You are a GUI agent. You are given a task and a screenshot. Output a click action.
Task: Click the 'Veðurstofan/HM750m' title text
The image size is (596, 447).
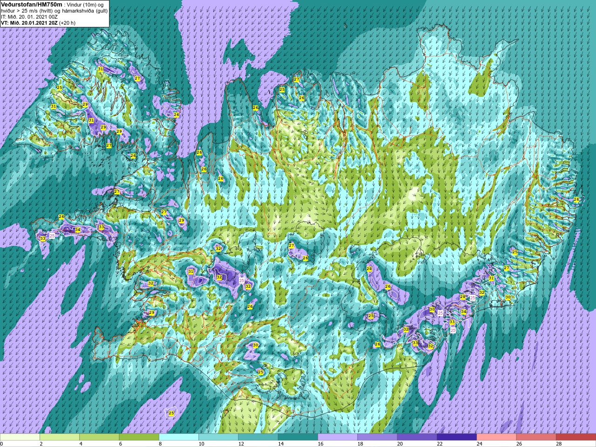[x=32, y=4]
